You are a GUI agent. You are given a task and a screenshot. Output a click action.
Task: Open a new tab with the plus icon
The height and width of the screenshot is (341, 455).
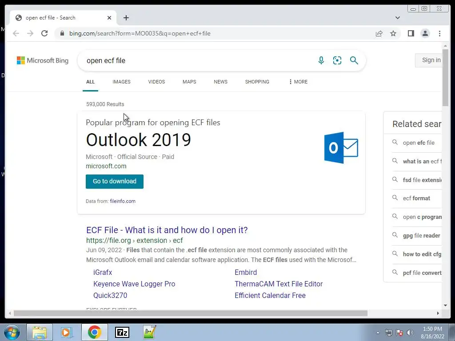[x=126, y=18]
